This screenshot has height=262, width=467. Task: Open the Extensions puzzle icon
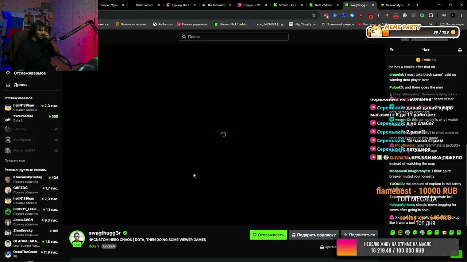tap(431, 15)
